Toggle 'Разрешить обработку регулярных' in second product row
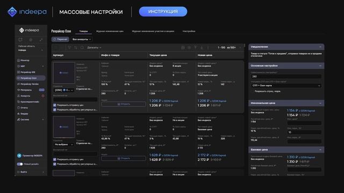 pos(55,164)
